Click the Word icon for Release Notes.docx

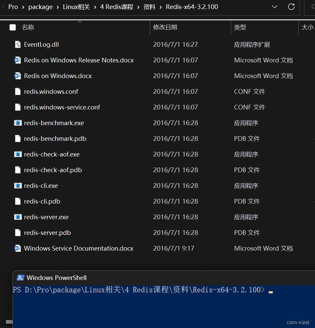(18, 60)
